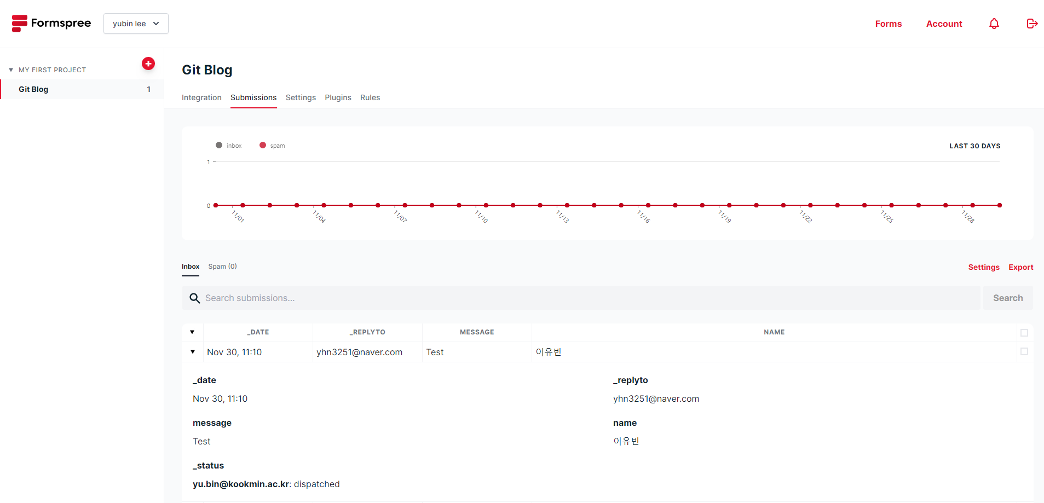Toggle the inbox legend dot
Screen dimensions: 1044x503
coord(219,145)
